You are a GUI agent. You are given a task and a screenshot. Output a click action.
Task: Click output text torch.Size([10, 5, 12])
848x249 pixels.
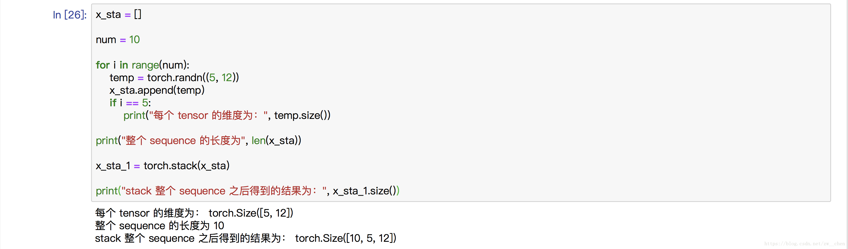coord(345,238)
